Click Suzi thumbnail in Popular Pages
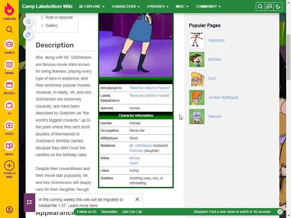Viewport: 291px width, 218px height. (197, 79)
